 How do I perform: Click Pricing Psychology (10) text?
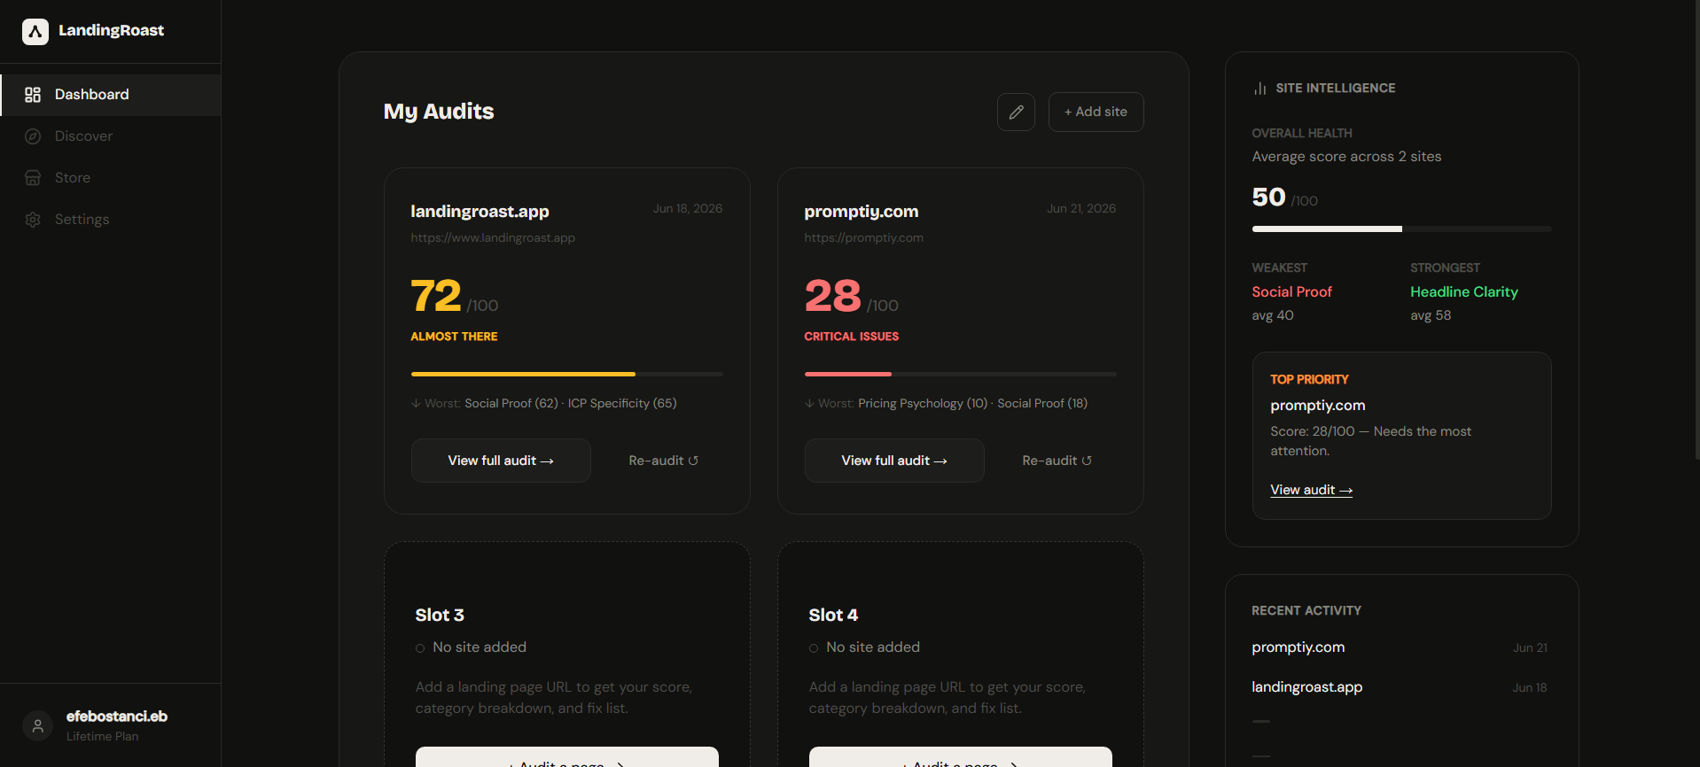click(923, 404)
